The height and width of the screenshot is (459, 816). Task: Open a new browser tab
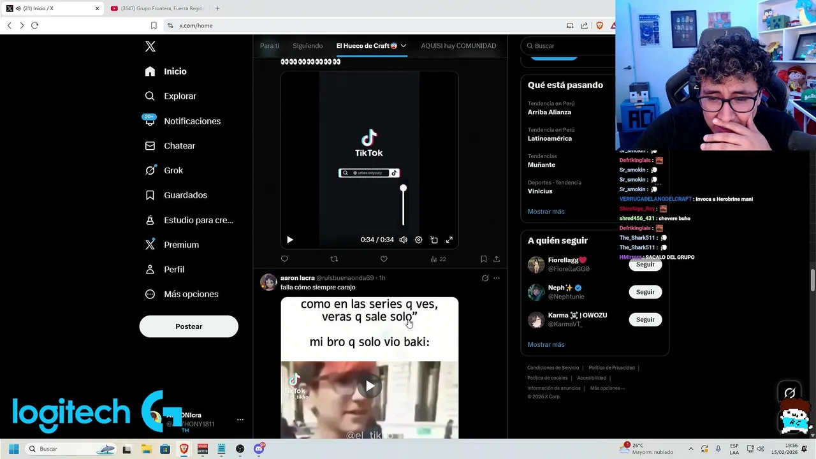point(217,8)
